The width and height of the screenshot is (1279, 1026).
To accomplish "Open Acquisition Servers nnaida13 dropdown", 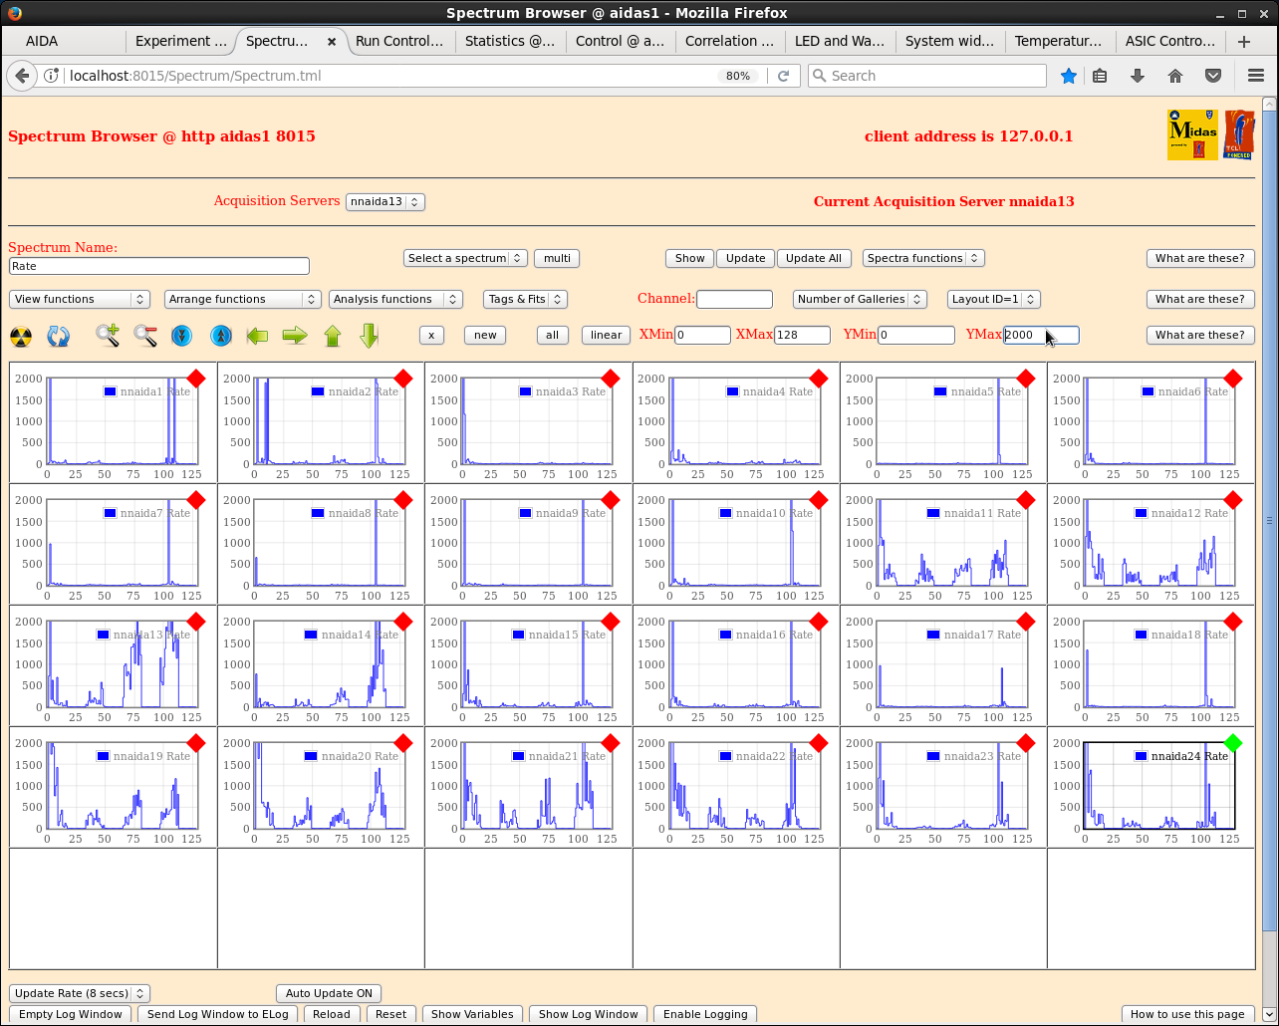I will tap(385, 202).
